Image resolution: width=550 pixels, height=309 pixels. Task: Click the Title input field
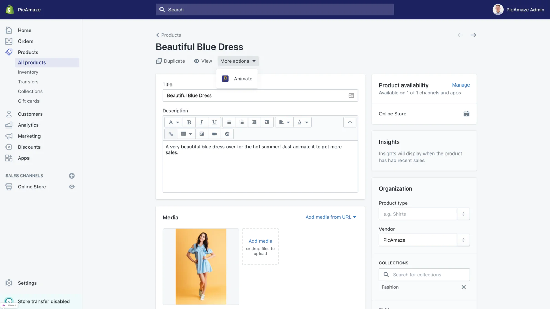click(x=260, y=95)
